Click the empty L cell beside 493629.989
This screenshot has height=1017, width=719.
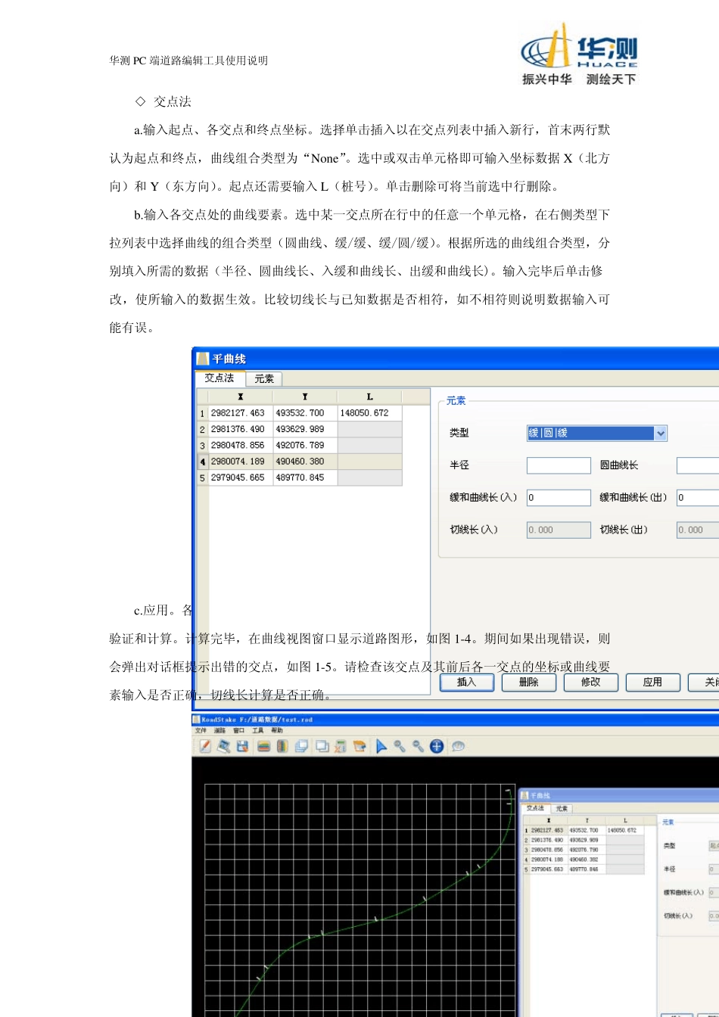pos(369,429)
